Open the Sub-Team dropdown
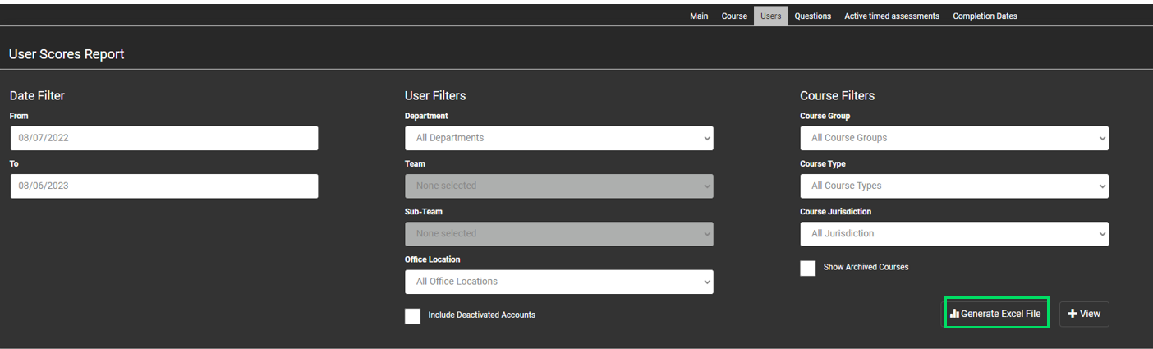The width and height of the screenshot is (1153, 349). [559, 233]
